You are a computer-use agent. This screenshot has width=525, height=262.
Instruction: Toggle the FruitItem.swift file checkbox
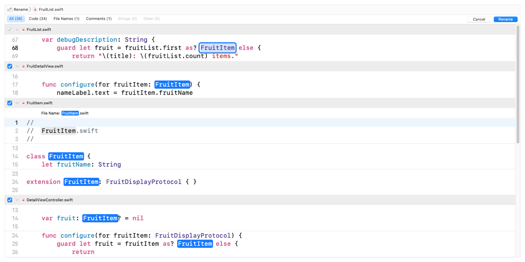click(10, 103)
